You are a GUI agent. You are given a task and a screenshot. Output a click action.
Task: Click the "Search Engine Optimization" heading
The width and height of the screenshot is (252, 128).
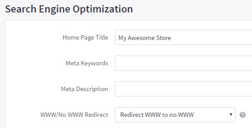coord(69,9)
